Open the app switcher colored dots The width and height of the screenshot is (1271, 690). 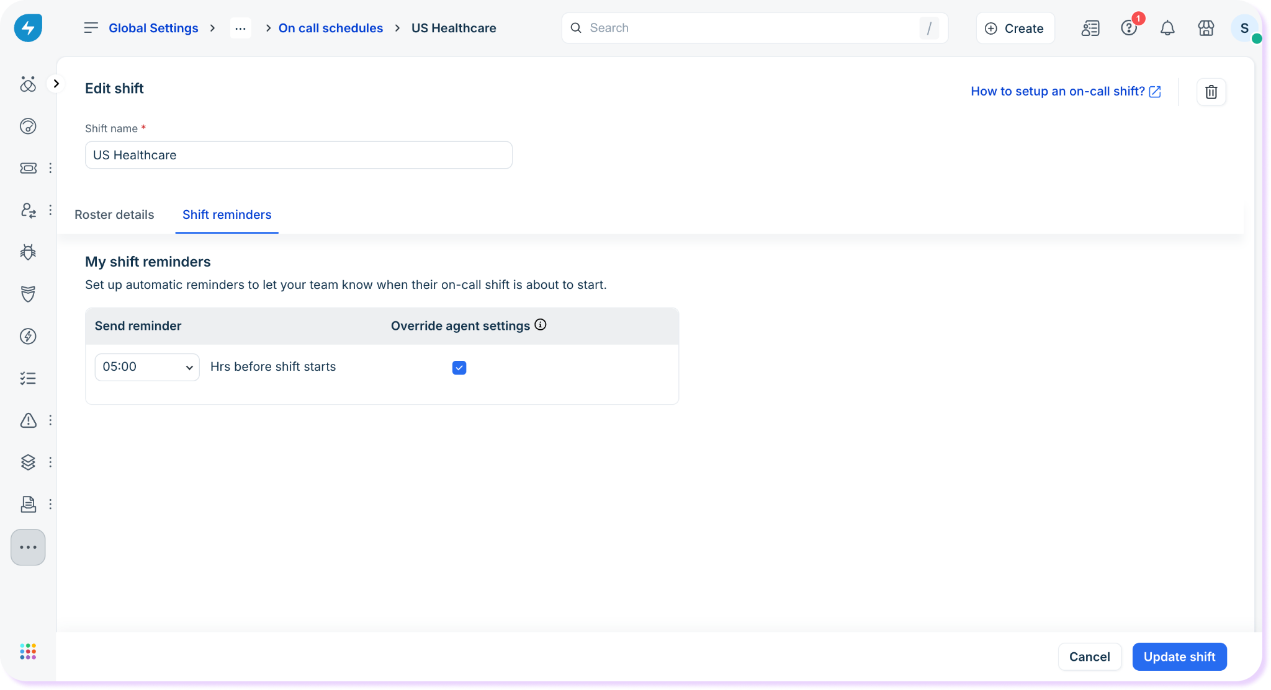(28, 652)
